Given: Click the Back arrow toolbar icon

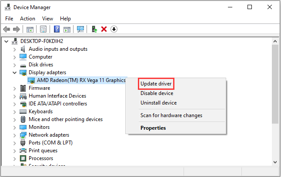Looking at the screenshot, I should tap(7, 29).
